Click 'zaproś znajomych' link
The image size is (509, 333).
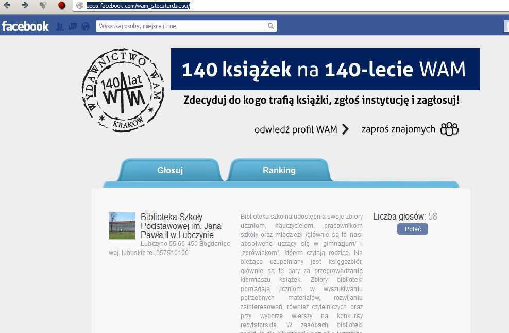398,129
